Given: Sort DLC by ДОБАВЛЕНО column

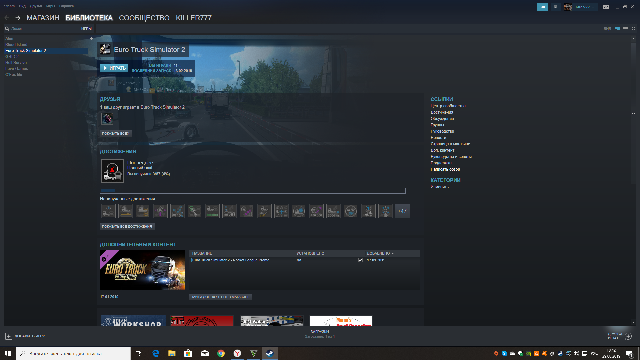Looking at the screenshot, I should point(380,253).
